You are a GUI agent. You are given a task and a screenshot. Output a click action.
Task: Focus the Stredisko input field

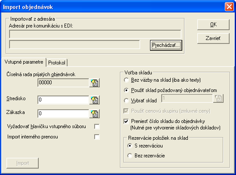tap(63, 100)
